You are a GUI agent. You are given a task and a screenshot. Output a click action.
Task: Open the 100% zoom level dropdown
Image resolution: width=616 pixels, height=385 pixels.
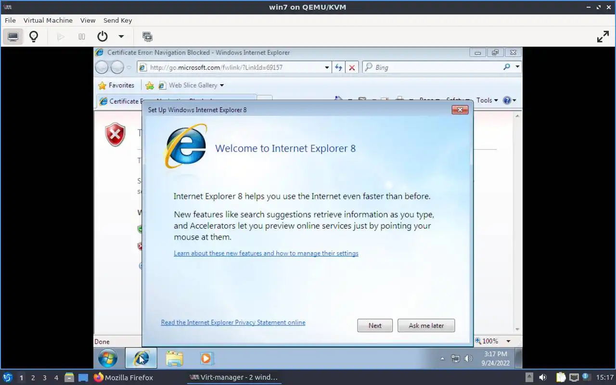pos(508,341)
